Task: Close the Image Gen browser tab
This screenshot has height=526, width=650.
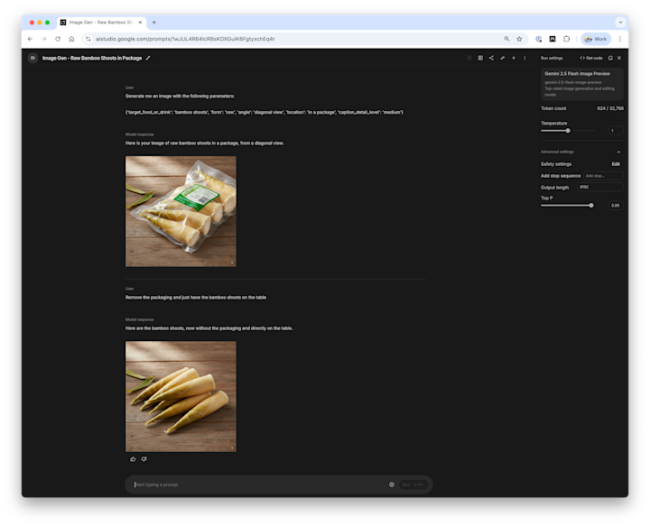Action: [140, 23]
